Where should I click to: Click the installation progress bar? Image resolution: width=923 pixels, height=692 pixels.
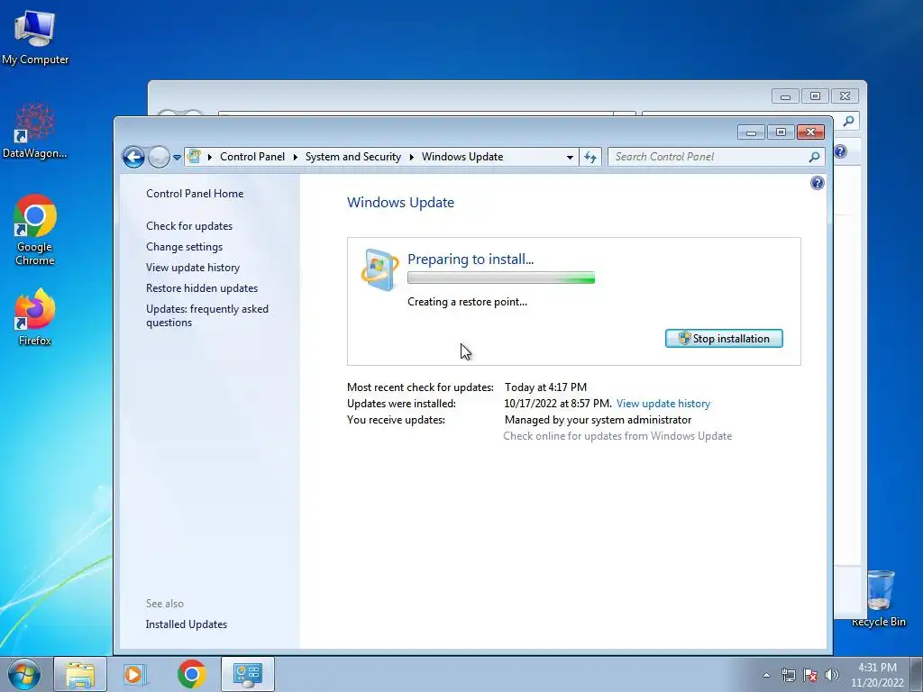(x=501, y=278)
